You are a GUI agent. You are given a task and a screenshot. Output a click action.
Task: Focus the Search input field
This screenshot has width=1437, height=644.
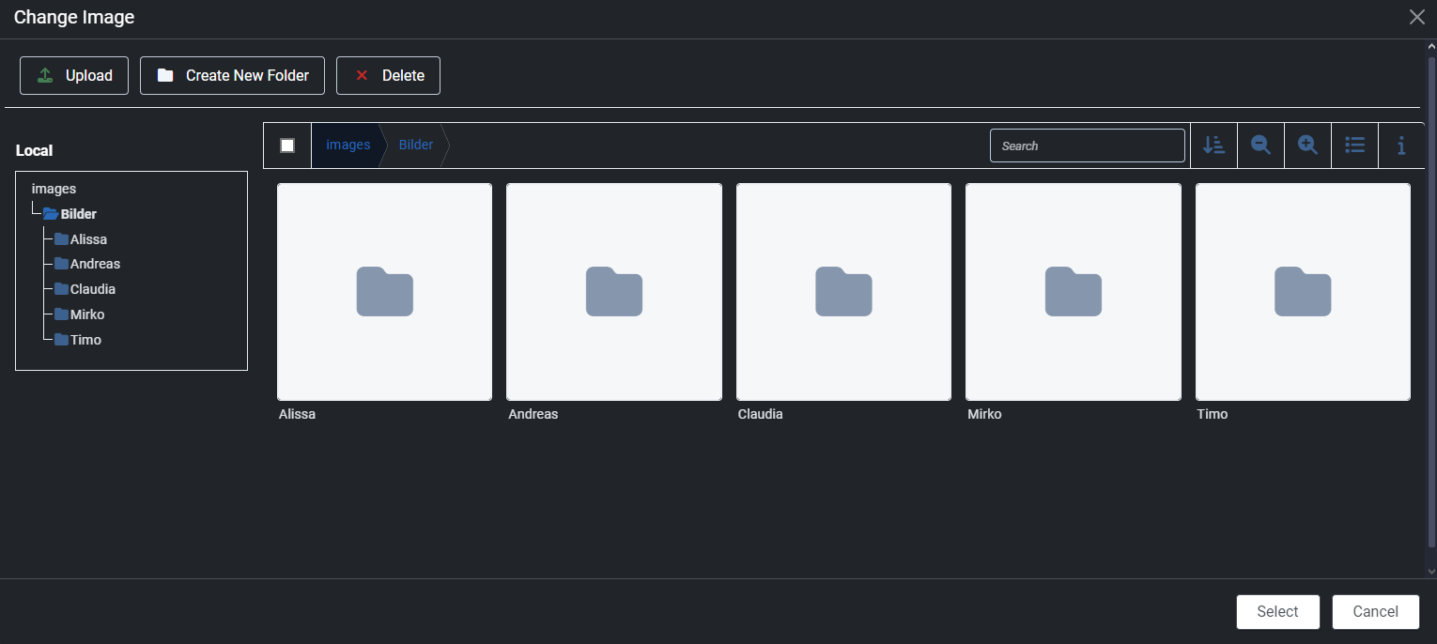(1087, 146)
